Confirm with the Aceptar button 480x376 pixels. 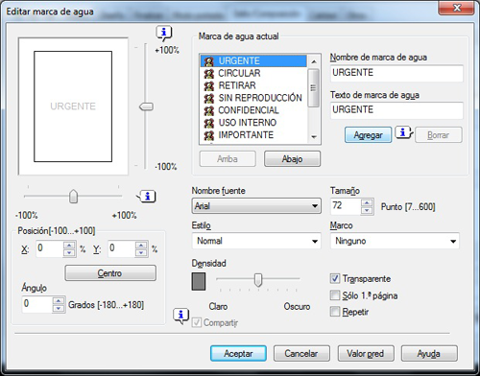(x=238, y=353)
